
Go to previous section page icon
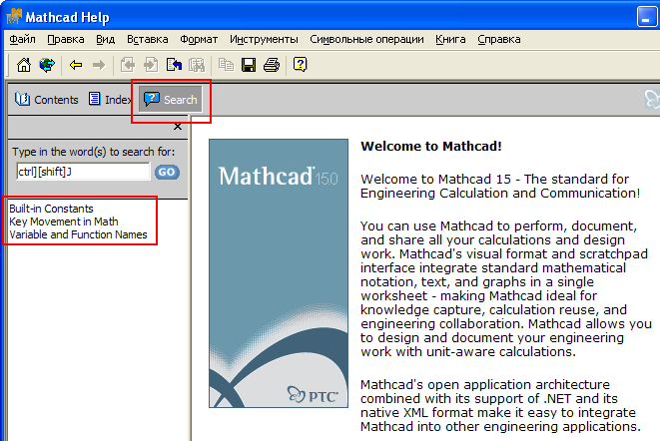pyautogui.click(x=128, y=65)
